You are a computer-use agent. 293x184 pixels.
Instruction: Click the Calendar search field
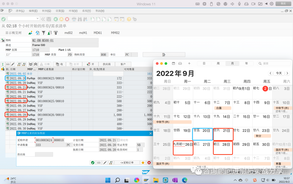274,64
